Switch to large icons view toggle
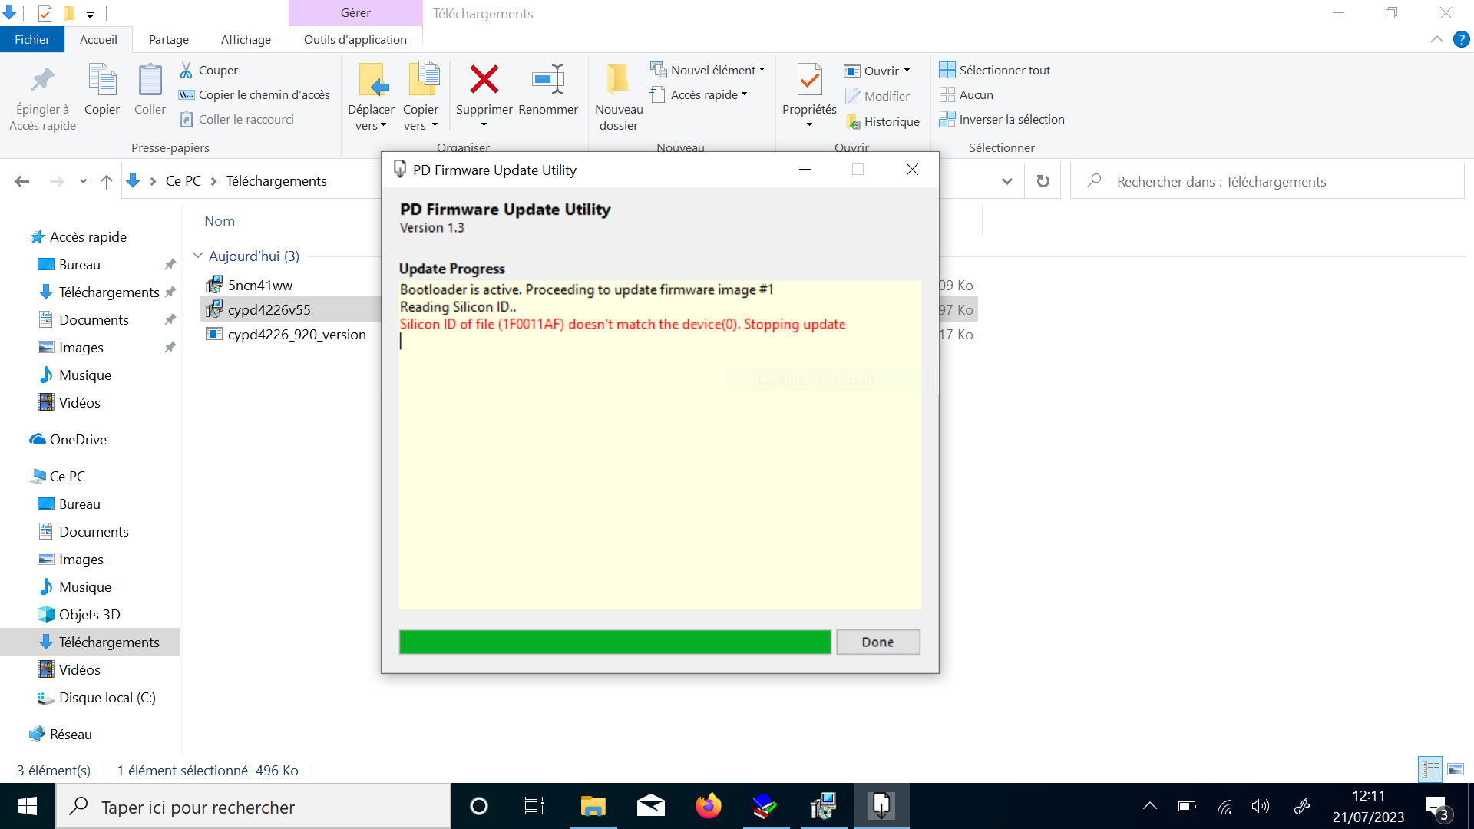The width and height of the screenshot is (1474, 829). [1456, 769]
